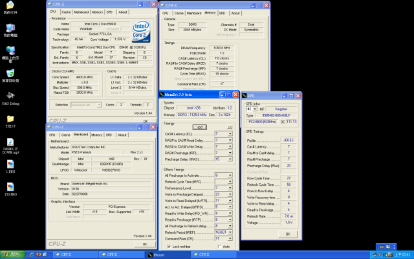
Task: Open CPU tab in the Motherboard CPU-Z window
Action: (x=52, y=135)
